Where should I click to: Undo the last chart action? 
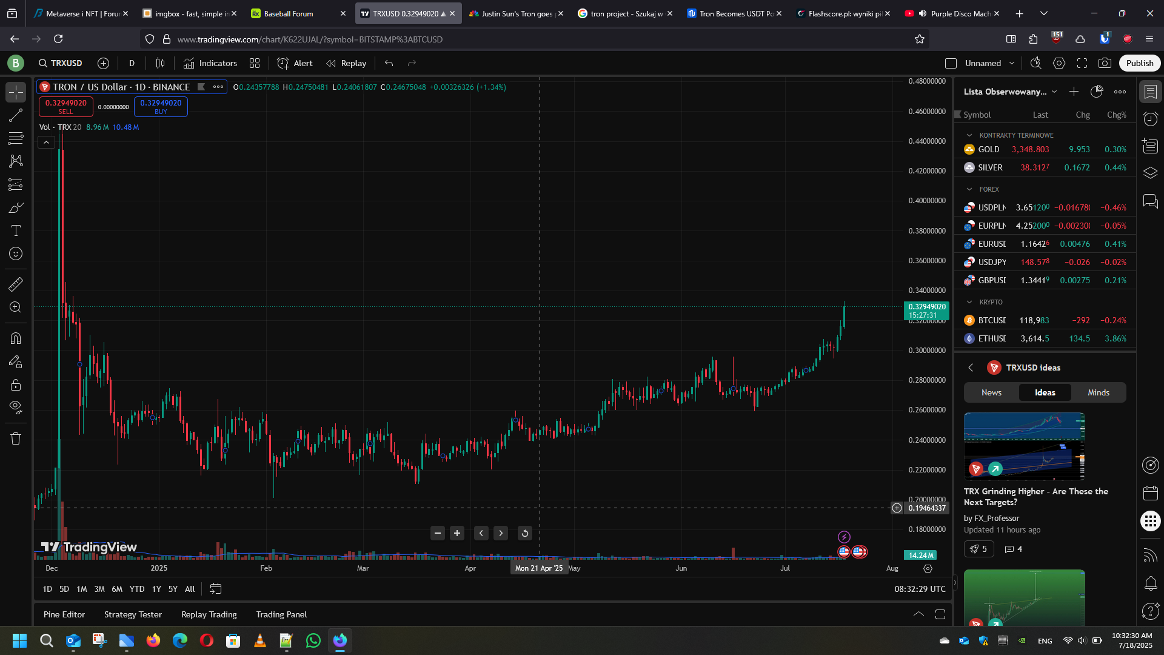[x=389, y=63]
